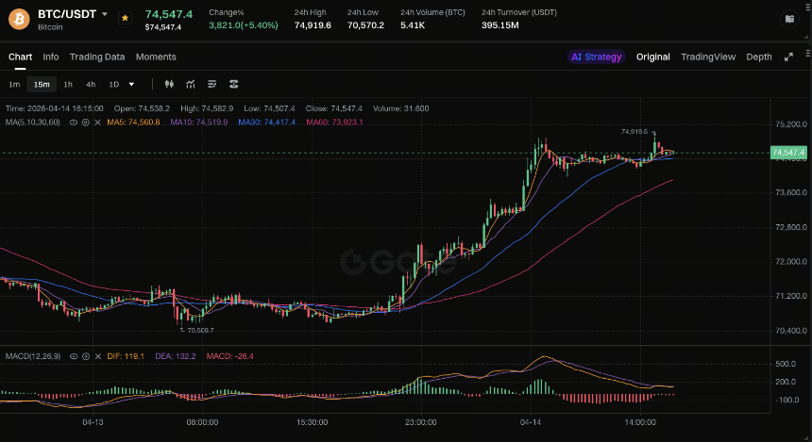Screen dimensions: 812x442
Task: Click the MACD(12,26,9) indicator label
Action: click(x=33, y=356)
